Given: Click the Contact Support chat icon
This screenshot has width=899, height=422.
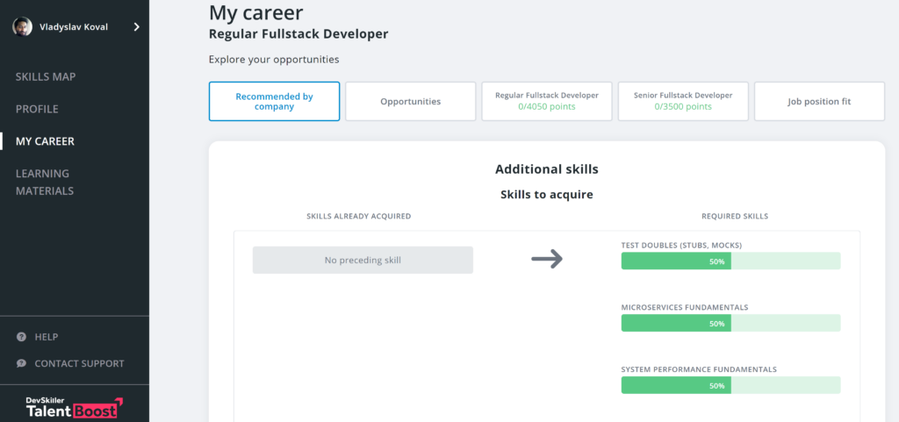Looking at the screenshot, I should click(x=21, y=363).
